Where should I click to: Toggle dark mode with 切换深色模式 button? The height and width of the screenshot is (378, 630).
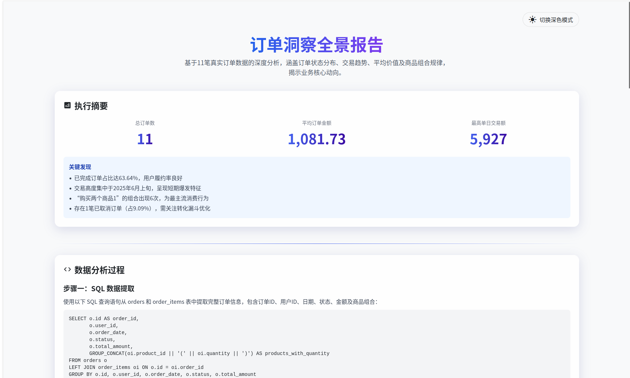point(551,20)
